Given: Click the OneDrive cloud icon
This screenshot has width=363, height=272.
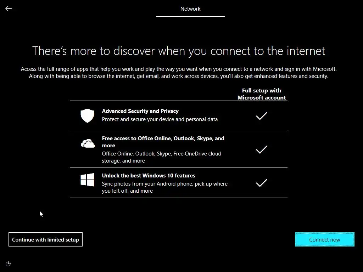Looking at the screenshot, I should click(88, 143).
